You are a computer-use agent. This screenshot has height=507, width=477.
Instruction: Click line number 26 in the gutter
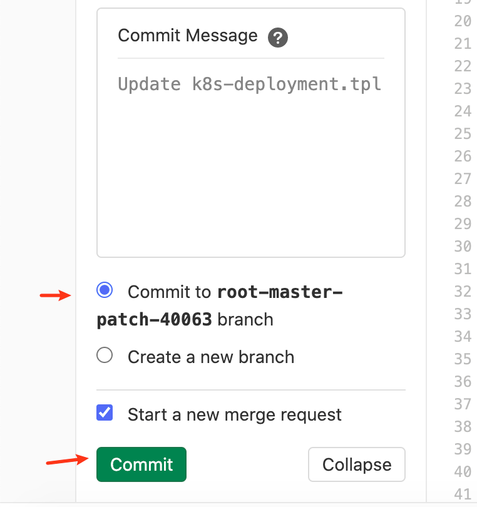coord(463,156)
